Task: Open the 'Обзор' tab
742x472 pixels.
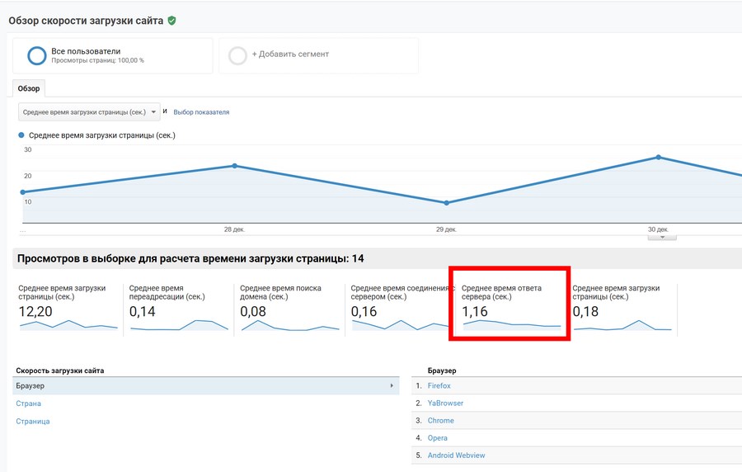Action: 29,88
